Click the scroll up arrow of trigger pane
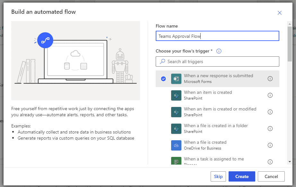This screenshot has width=296, height=187. tap(290, 24)
